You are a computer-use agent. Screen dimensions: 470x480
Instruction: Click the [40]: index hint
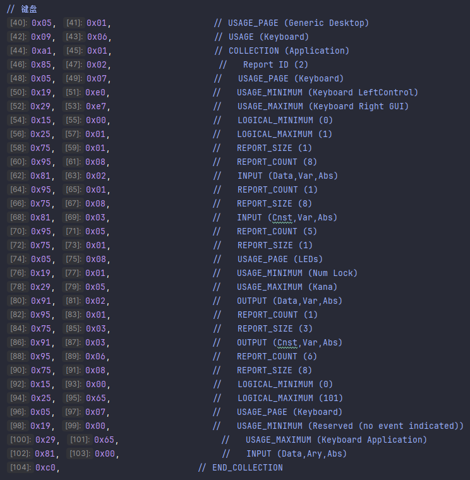18,23
